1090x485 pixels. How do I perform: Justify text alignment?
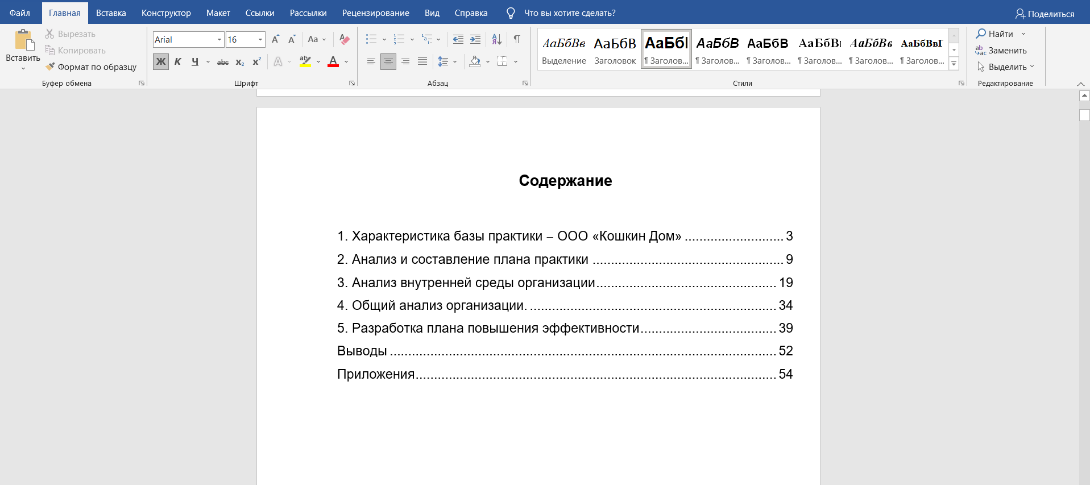tap(422, 61)
